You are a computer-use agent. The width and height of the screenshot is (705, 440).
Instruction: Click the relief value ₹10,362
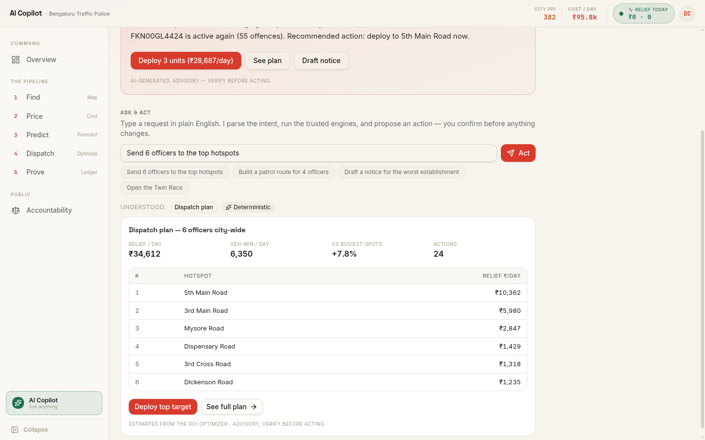pos(508,293)
